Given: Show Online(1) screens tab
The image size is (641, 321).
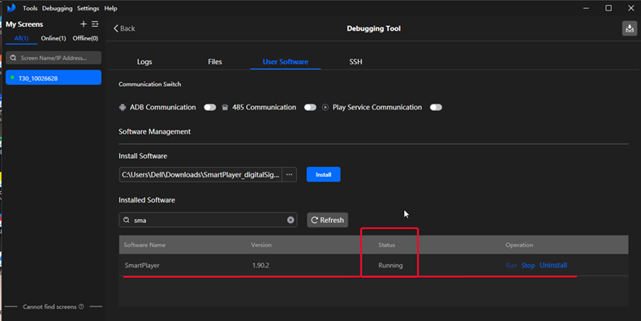Looking at the screenshot, I should click(53, 38).
